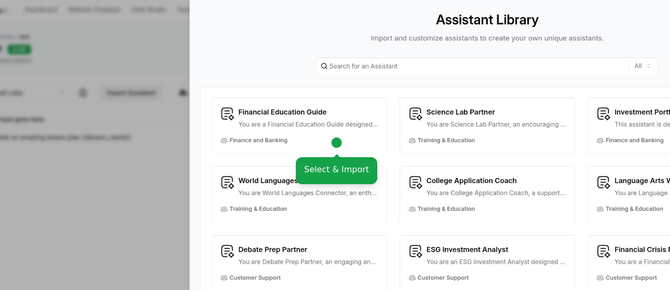Image resolution: width=670 pixels, height=290 pixels.
Task: Click the Investment Portfolio card icon
Action: [604, 114]
